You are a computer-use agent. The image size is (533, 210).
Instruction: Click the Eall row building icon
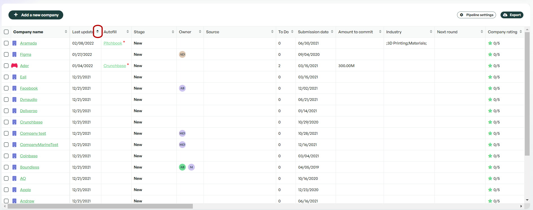click(14, 77)
